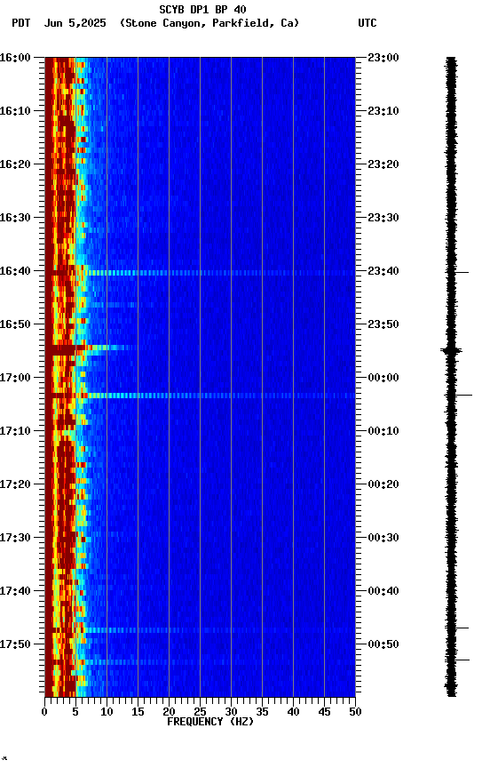
Task: Click the '23:30' UTC time label
Action: (383, 218)
